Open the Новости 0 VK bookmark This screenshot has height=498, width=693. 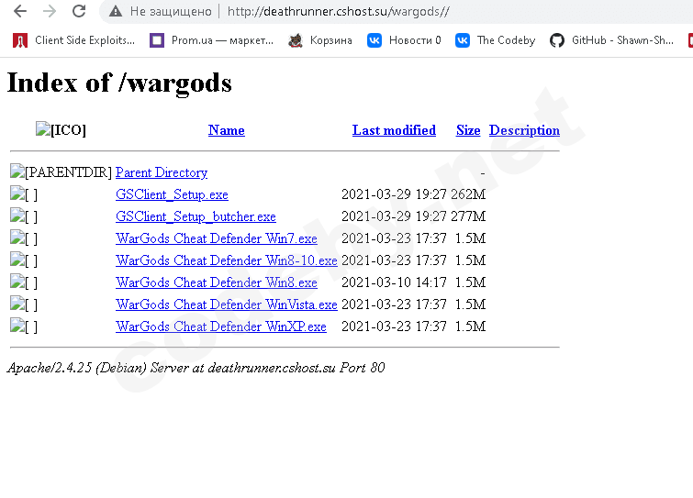click(x=404, y=40)
